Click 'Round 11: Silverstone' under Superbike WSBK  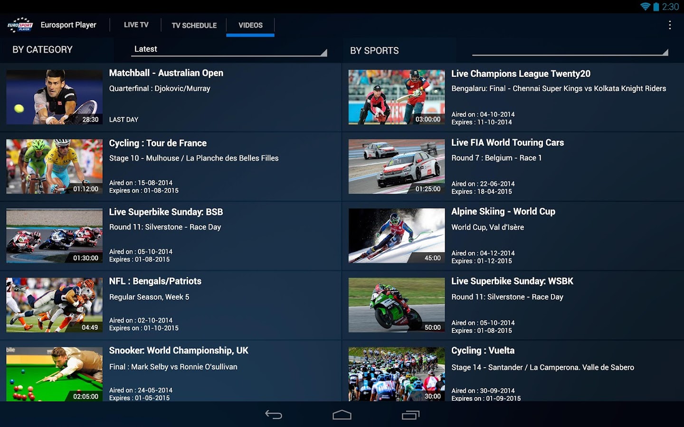coord(507,297)
